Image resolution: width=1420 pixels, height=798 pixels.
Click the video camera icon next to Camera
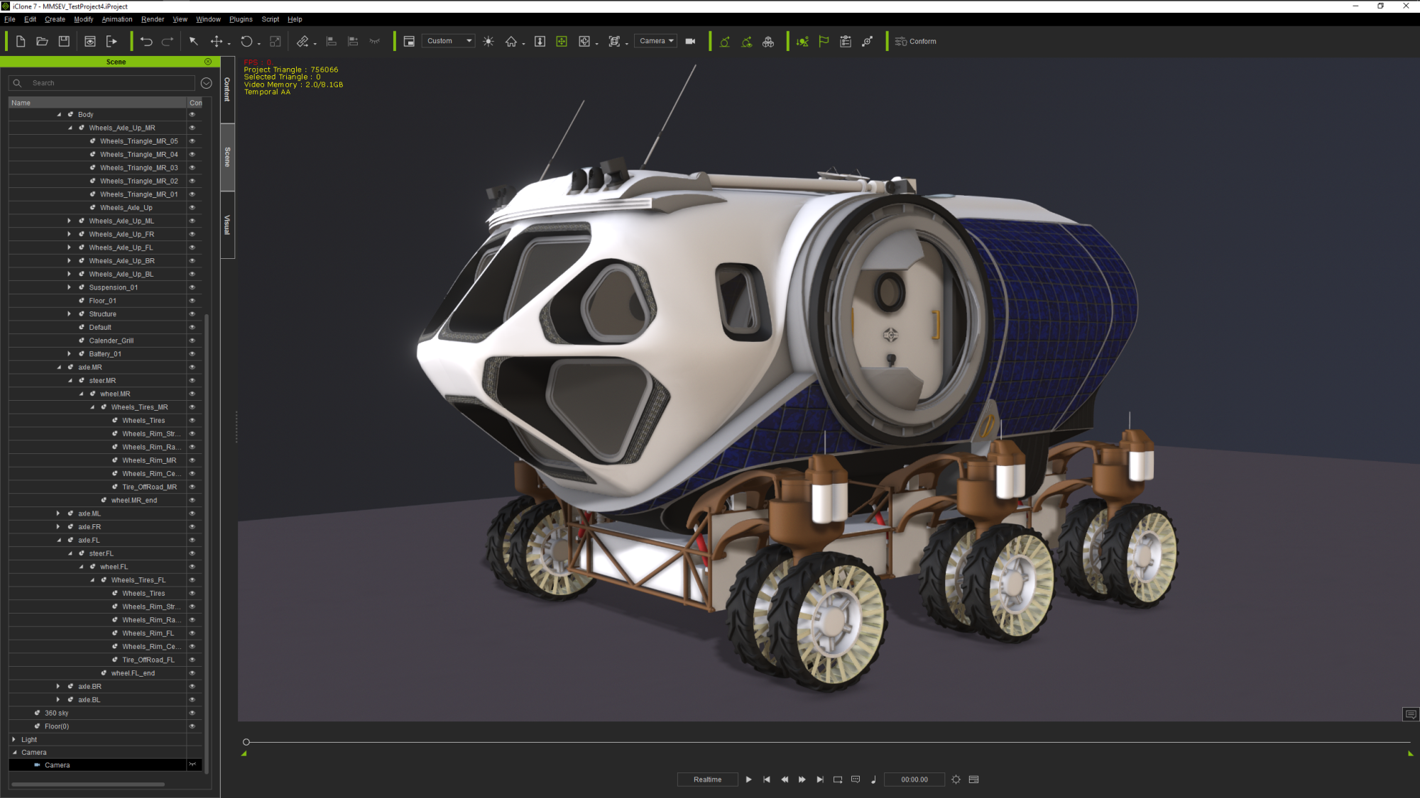690,41
